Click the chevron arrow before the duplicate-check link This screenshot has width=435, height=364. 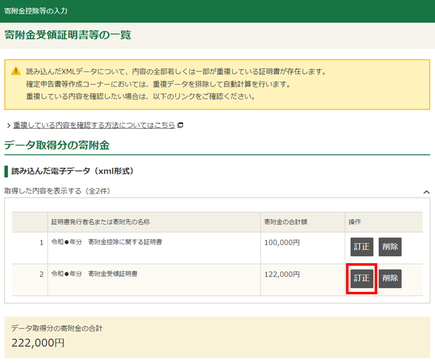coord(8,126)
